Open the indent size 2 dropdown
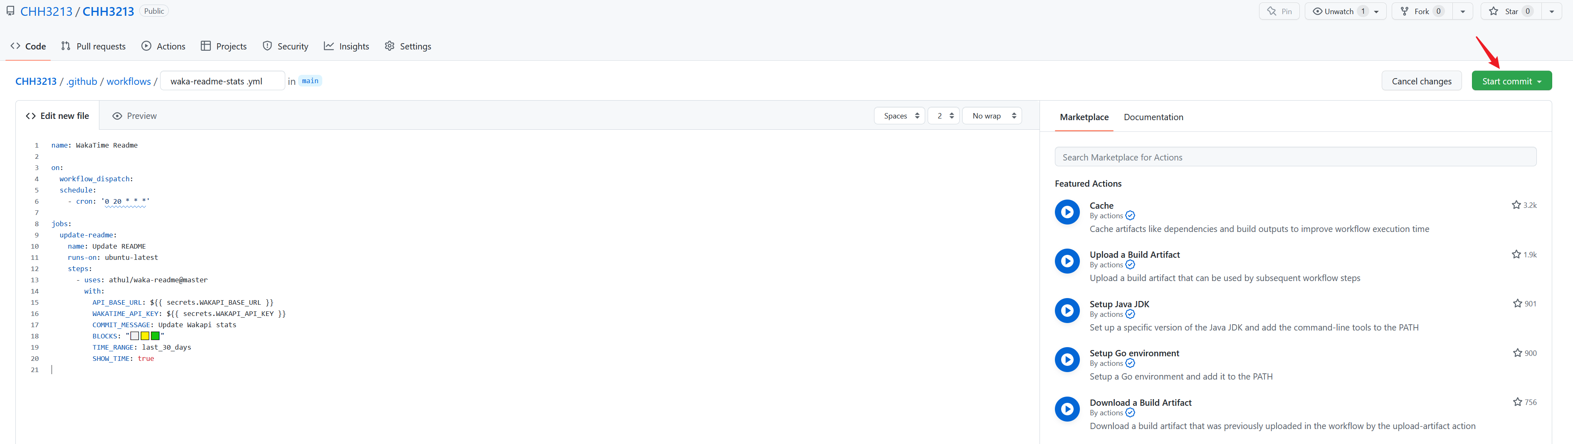 click(943, 116)
